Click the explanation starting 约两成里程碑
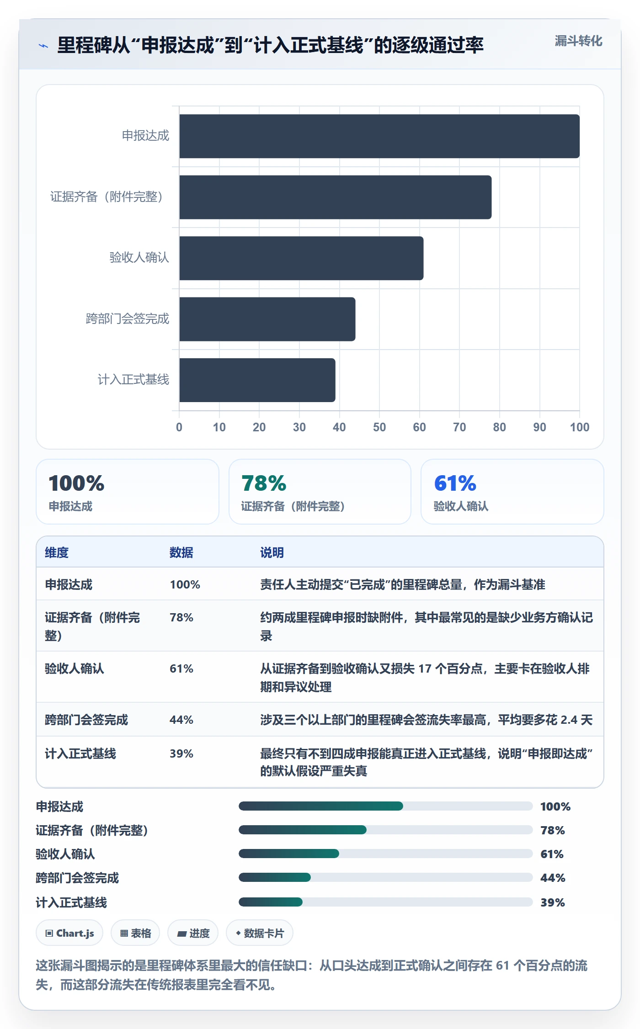The width and height of the screenshot is (640, 1029). [427, 626]
